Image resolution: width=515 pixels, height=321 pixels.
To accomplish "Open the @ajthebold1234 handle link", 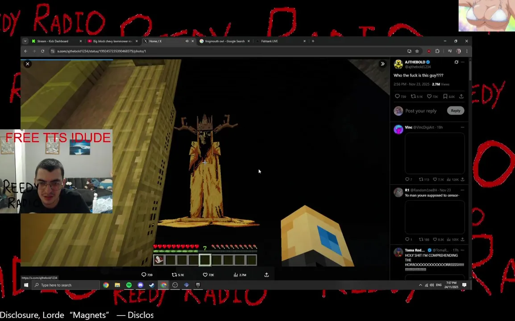I will [x=417, y=67].
